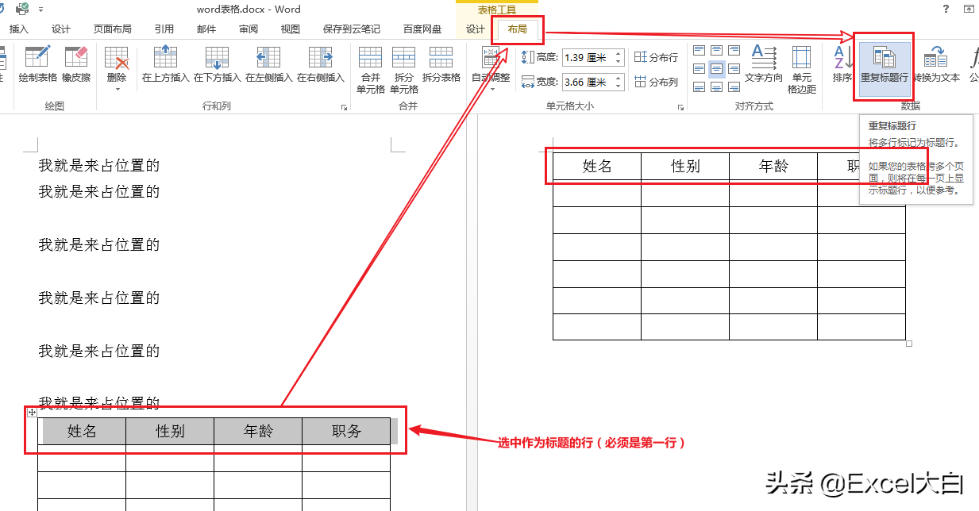
Task: Click the 年龄 cell in right page table
Action: click(x=773, y=166)
